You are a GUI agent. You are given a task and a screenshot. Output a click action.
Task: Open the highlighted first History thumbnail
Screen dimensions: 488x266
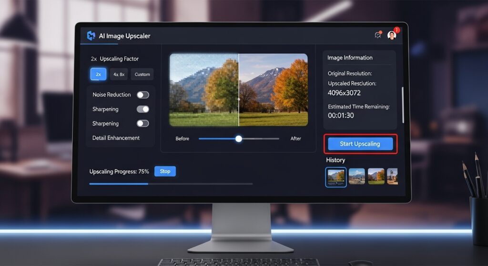336,177
